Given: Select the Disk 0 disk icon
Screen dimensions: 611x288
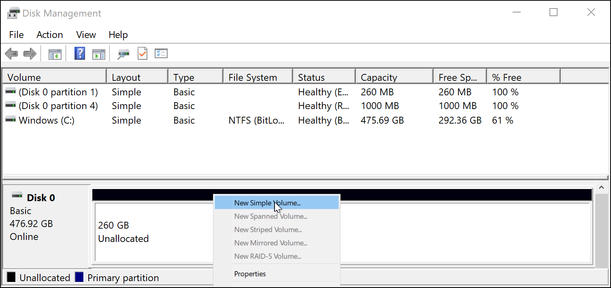Looking at the screenshot, I should 17,196.
